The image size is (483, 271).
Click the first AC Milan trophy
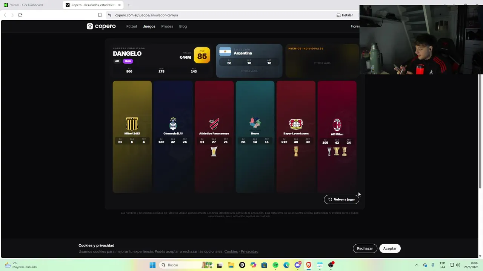(x=329, y=151)
